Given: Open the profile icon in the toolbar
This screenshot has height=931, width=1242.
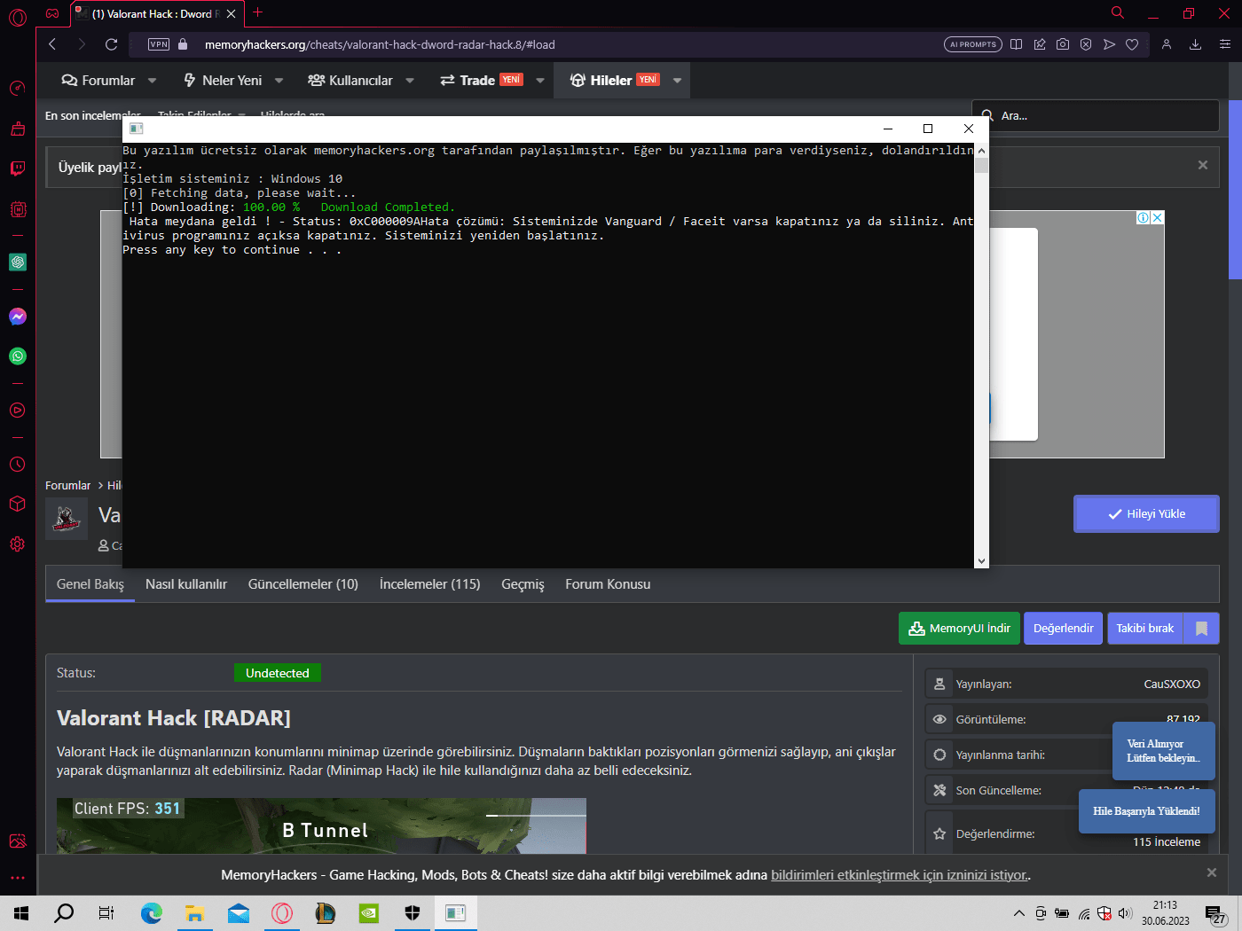Looking at the screenshot, I should tap(1167, 44).
